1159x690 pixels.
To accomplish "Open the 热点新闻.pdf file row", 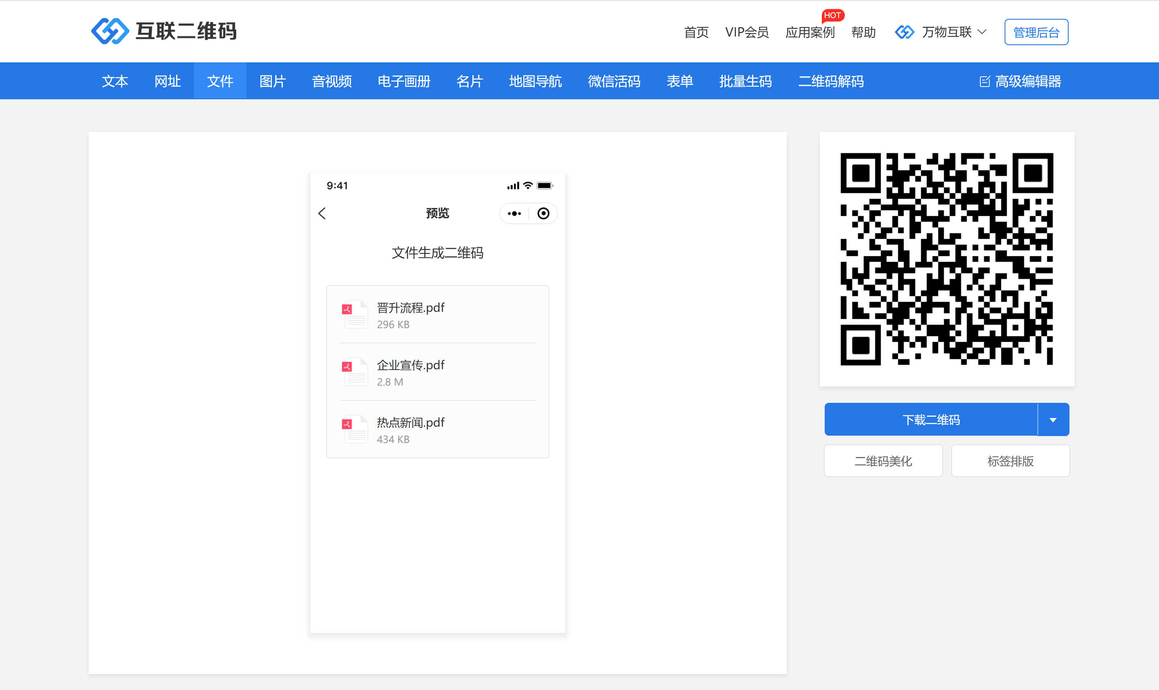I will [x=438, y=429].
